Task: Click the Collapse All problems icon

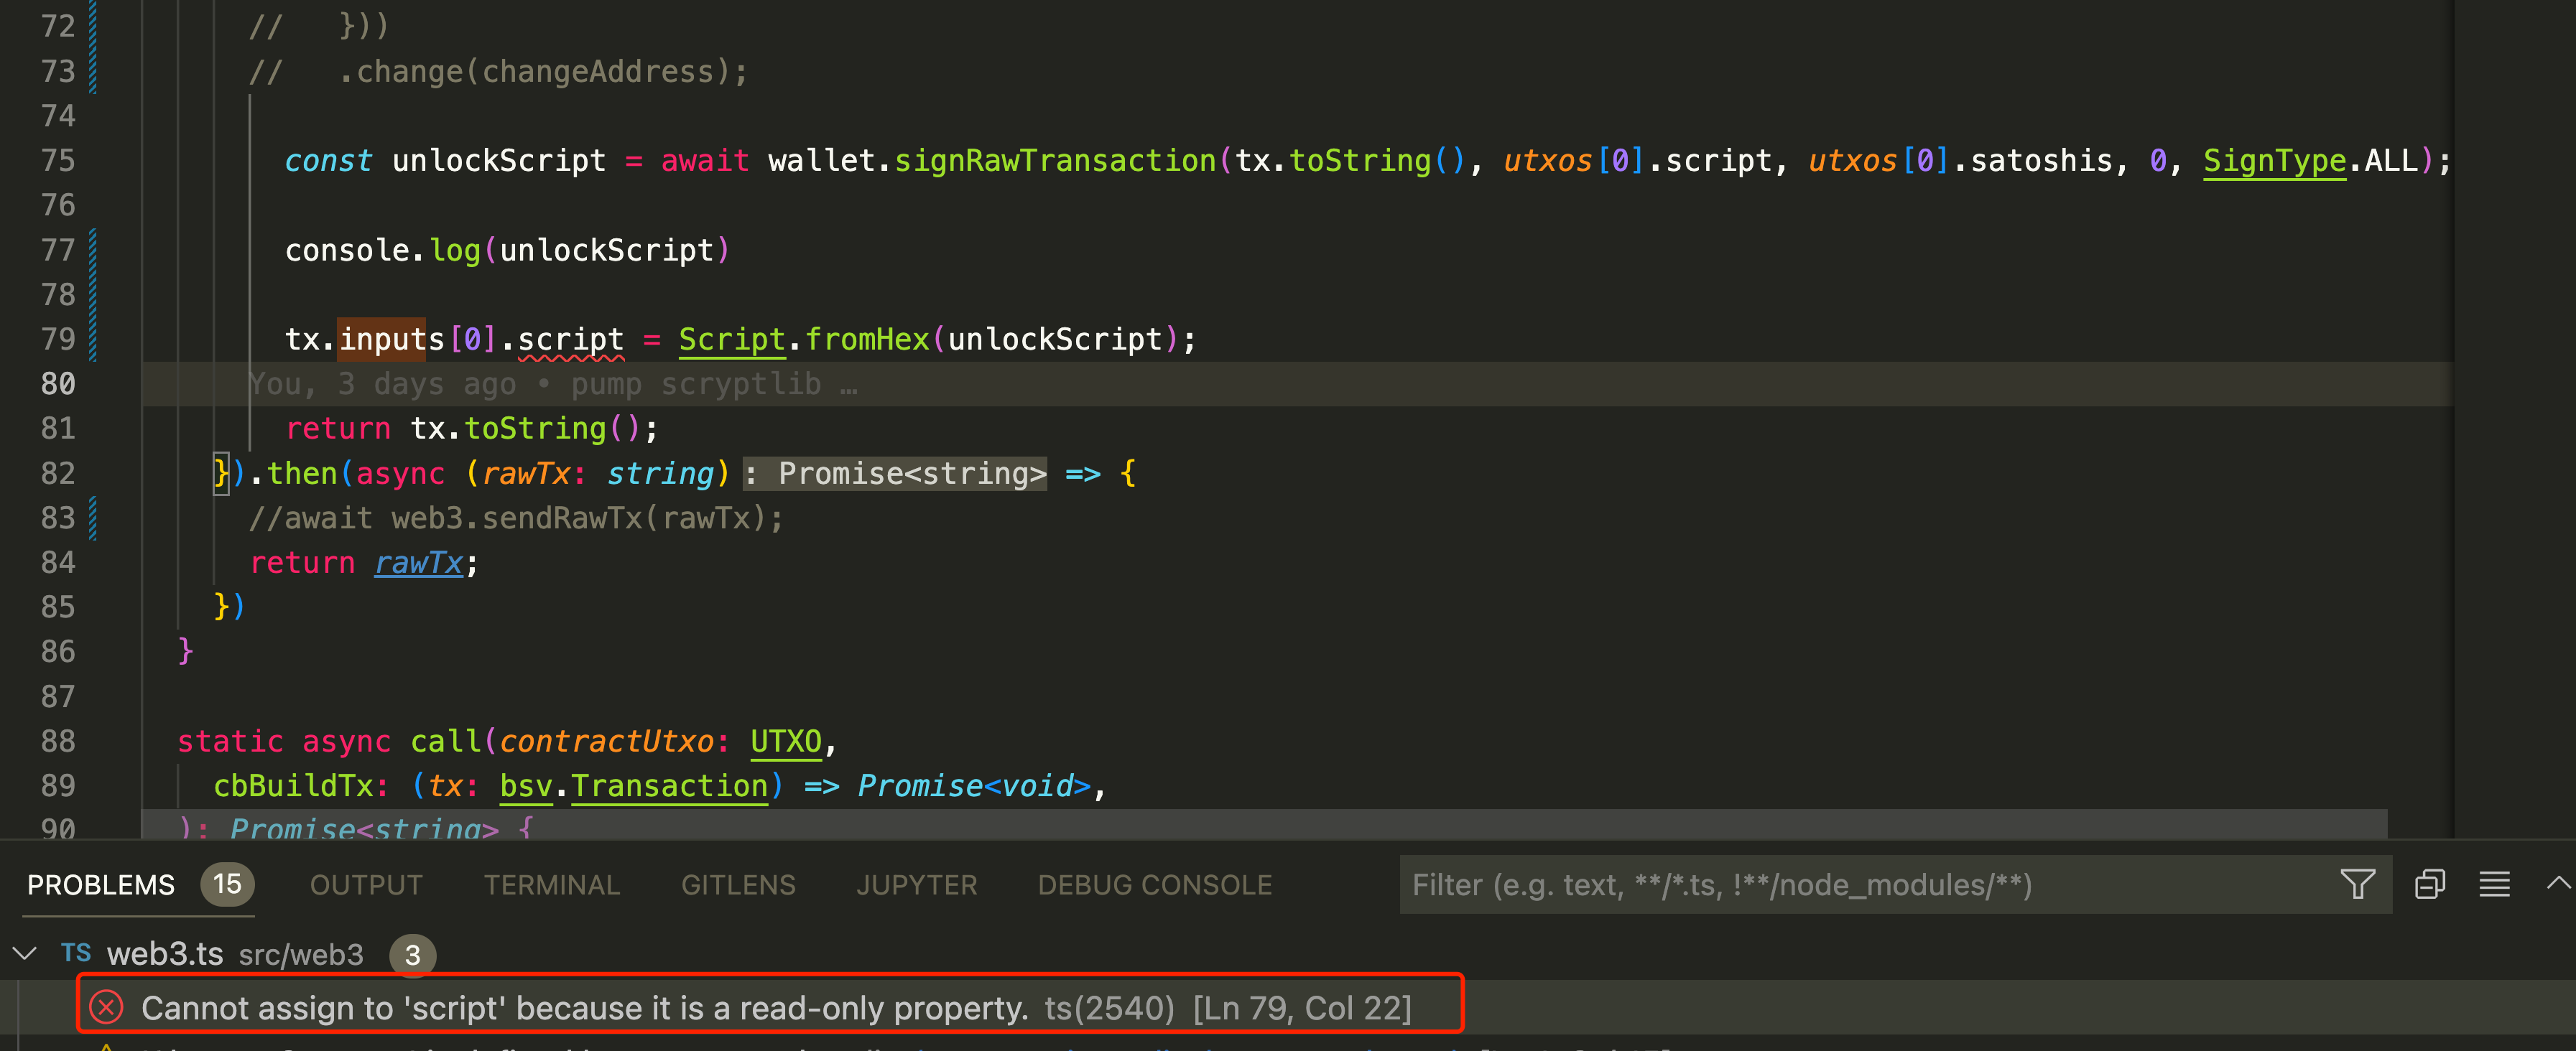Action: click(2429, 884)
